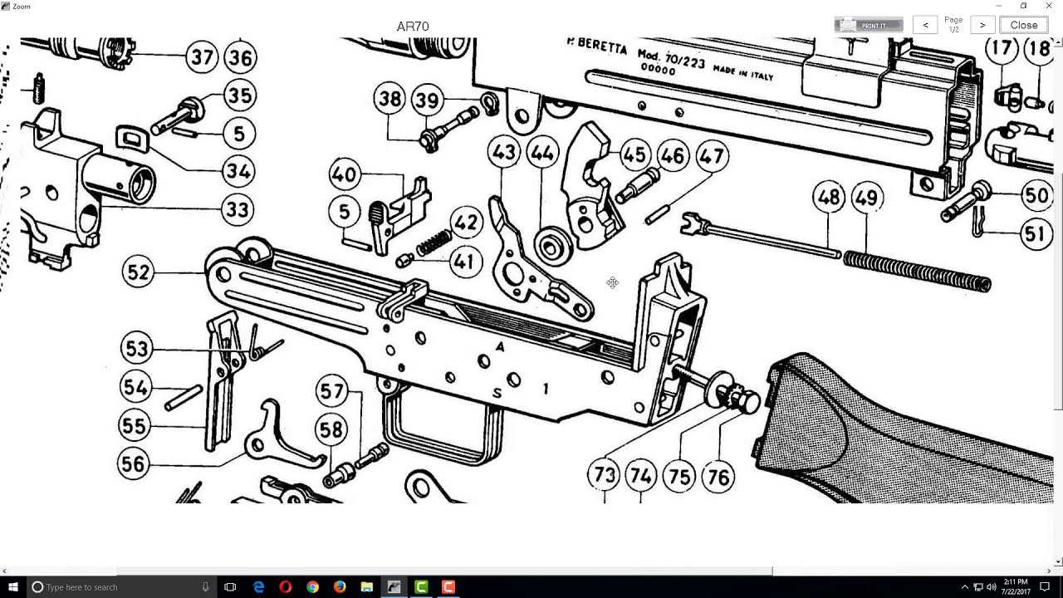Click part number 56 label

pos(133,464)
